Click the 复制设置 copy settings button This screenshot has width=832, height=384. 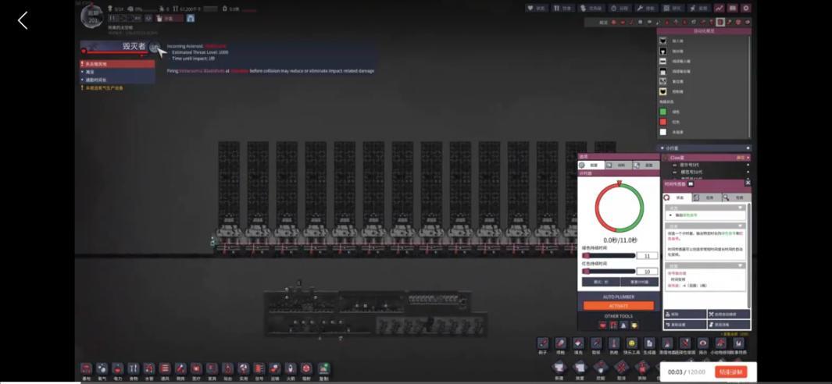click(685, 325)
